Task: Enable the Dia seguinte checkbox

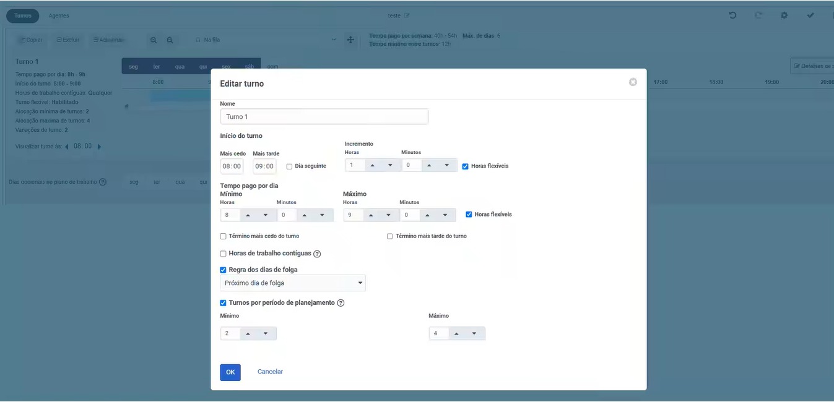Action: 290,166
